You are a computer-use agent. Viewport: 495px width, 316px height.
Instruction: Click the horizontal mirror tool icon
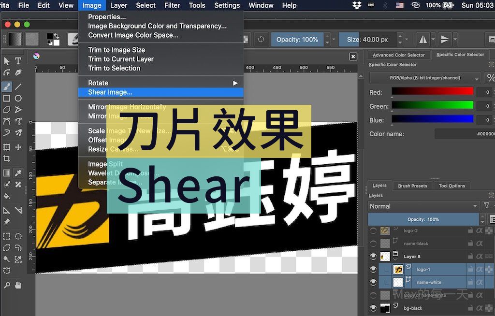423,40
